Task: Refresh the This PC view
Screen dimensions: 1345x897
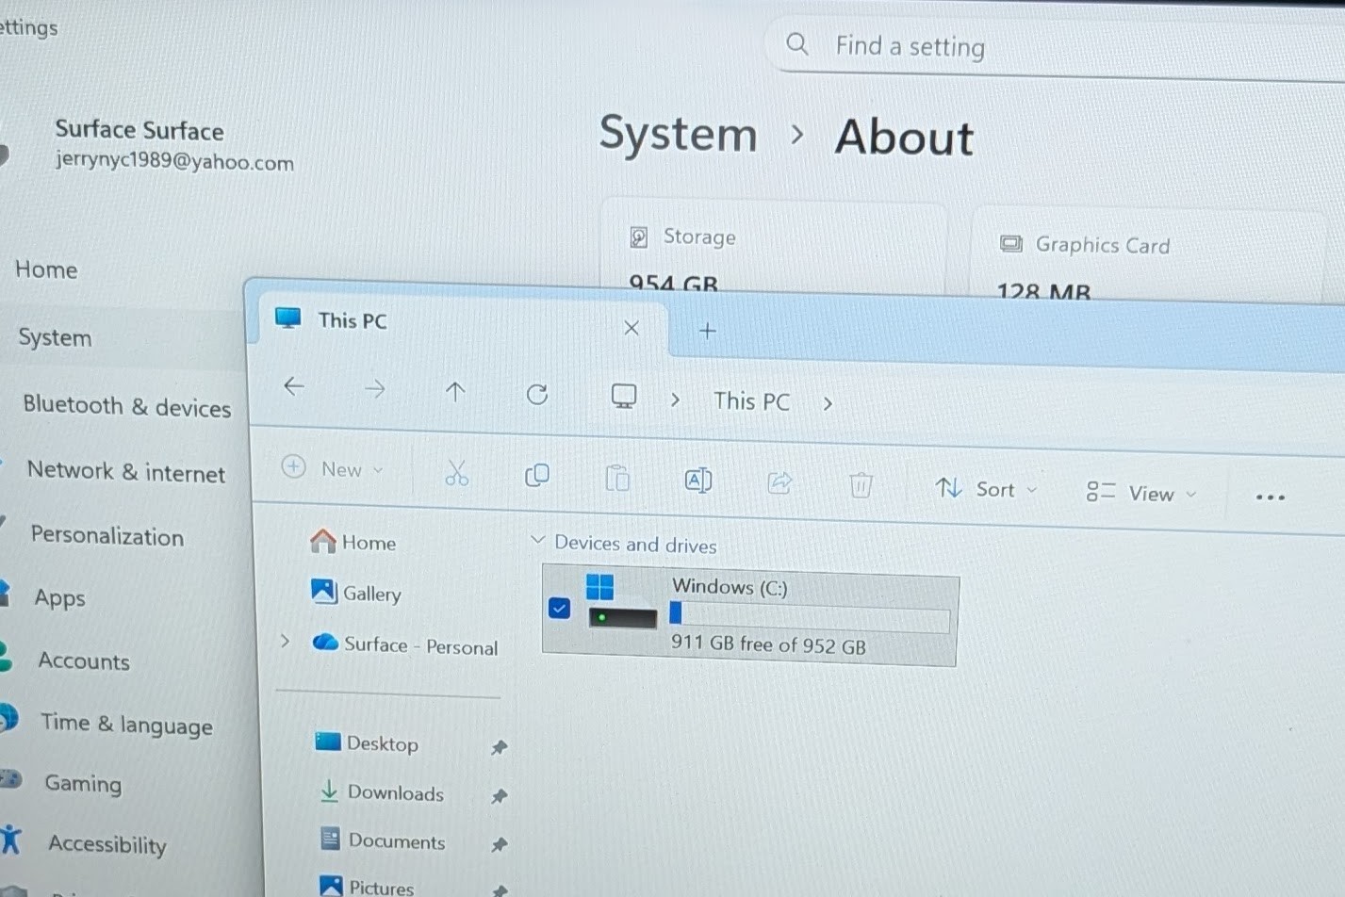Action: [537, 394]
